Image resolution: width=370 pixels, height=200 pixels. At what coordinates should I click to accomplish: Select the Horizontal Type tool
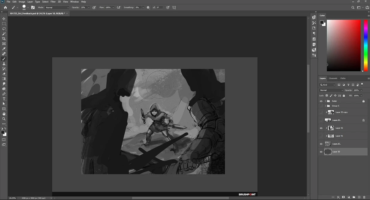pyautogui.click(x=4, y=99)
